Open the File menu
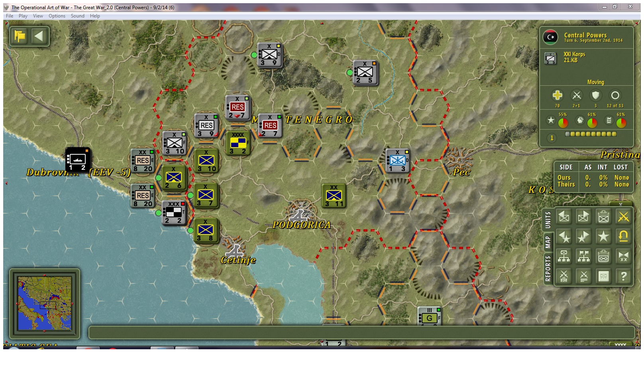 [x=10, y=16]
